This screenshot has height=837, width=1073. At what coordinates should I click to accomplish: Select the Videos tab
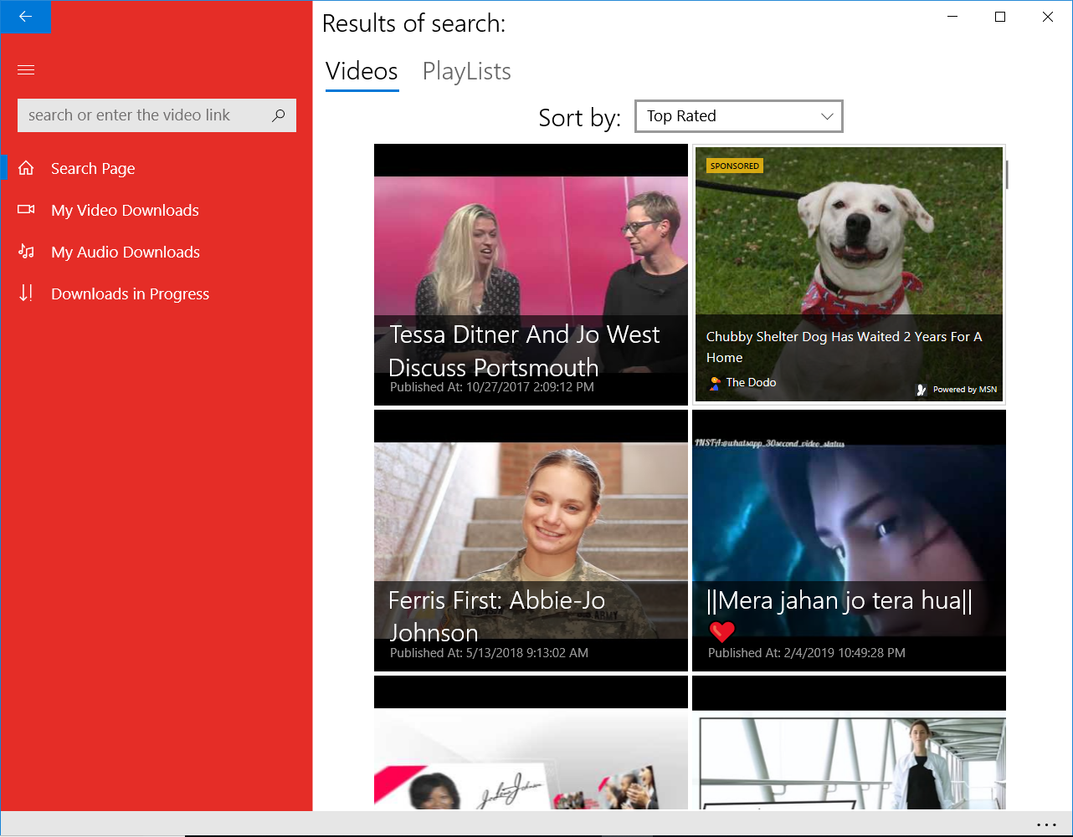(362, 71)
